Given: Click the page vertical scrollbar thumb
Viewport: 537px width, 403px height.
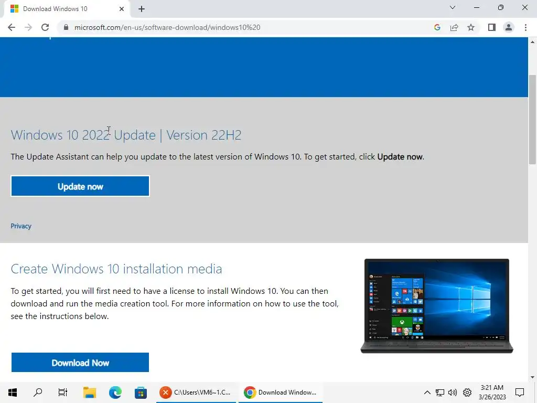Looking at the screenshot, I should pos(532,120).
